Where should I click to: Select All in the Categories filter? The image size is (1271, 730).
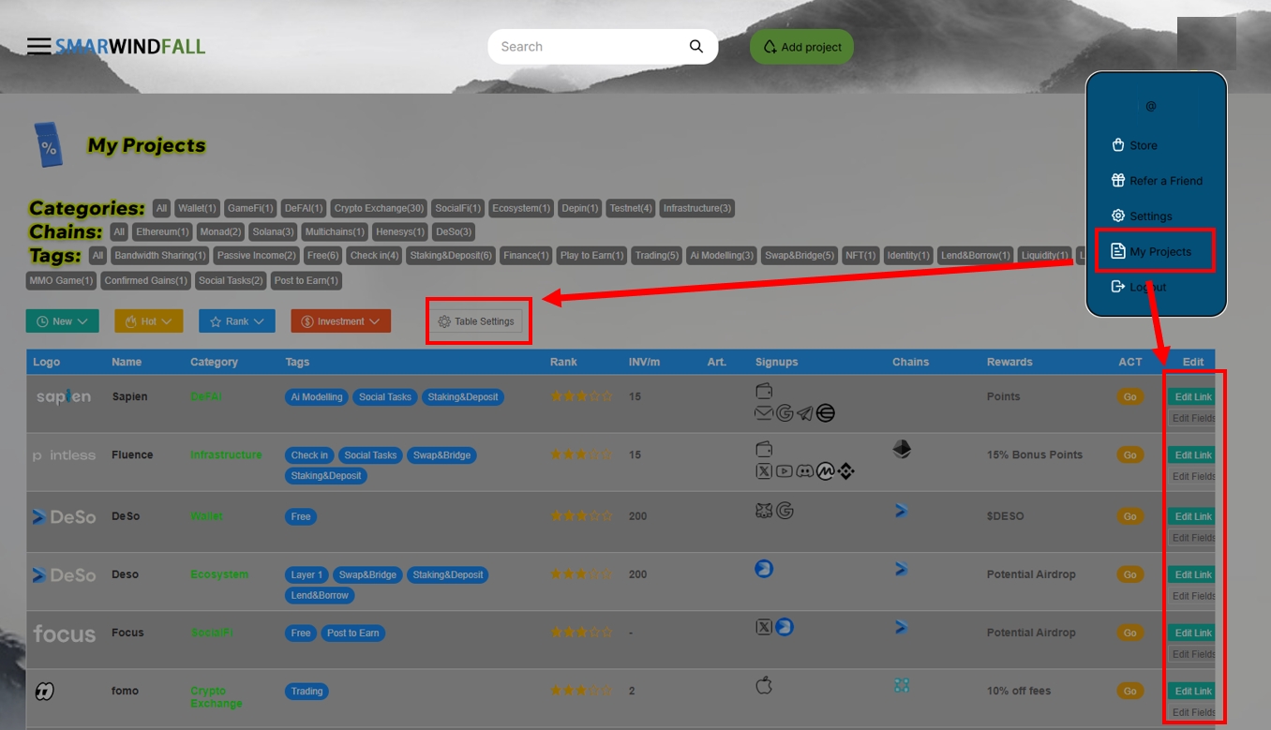(161, 208)
